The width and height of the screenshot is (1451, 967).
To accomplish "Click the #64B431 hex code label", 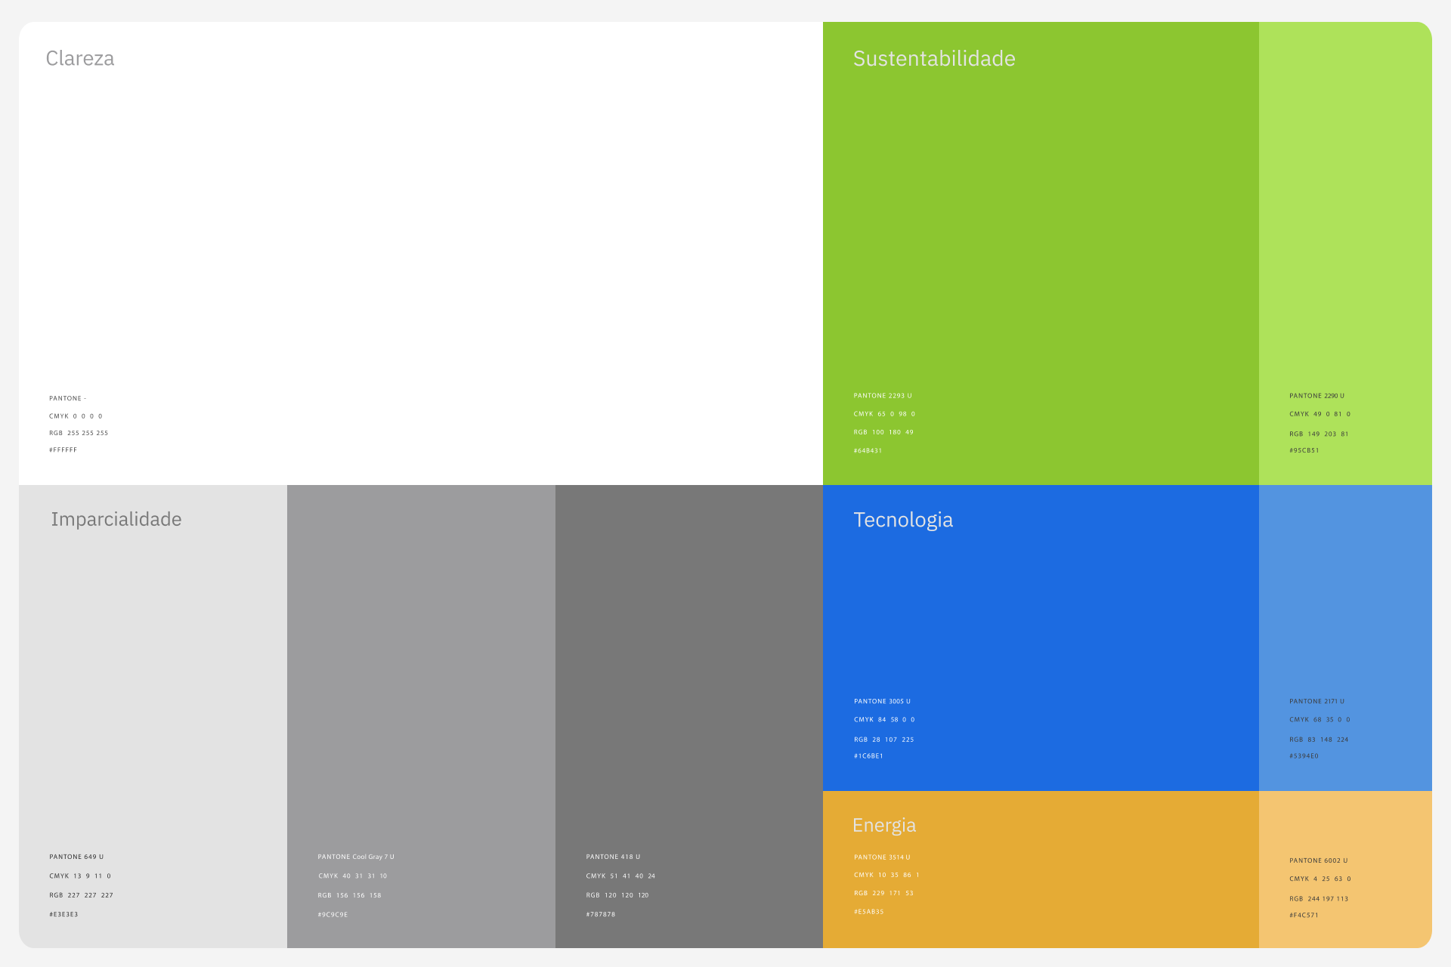I will coord(868,451).
